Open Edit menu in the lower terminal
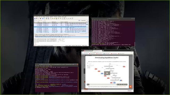170x95 pixels. (x=38, y=66)
